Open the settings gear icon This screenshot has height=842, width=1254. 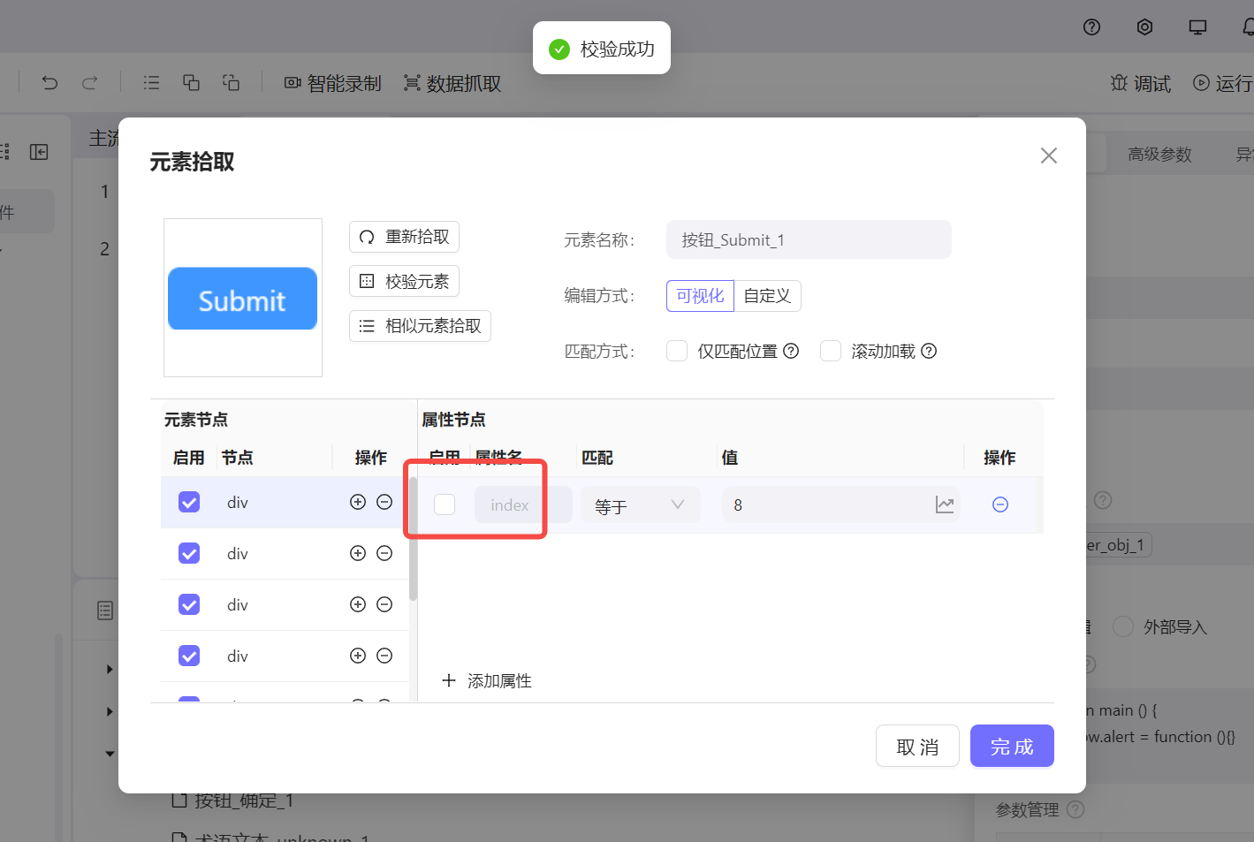[x=1144, y=27]
